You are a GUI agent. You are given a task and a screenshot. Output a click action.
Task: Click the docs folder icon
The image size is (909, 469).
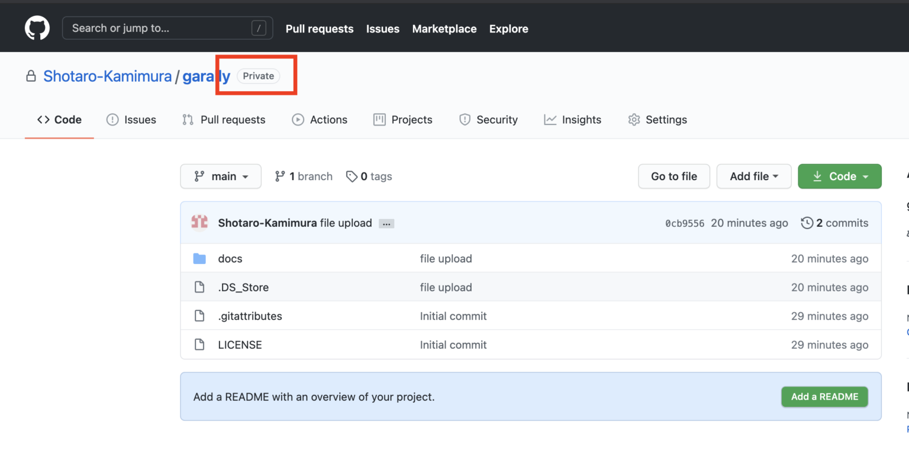[199, 259]
